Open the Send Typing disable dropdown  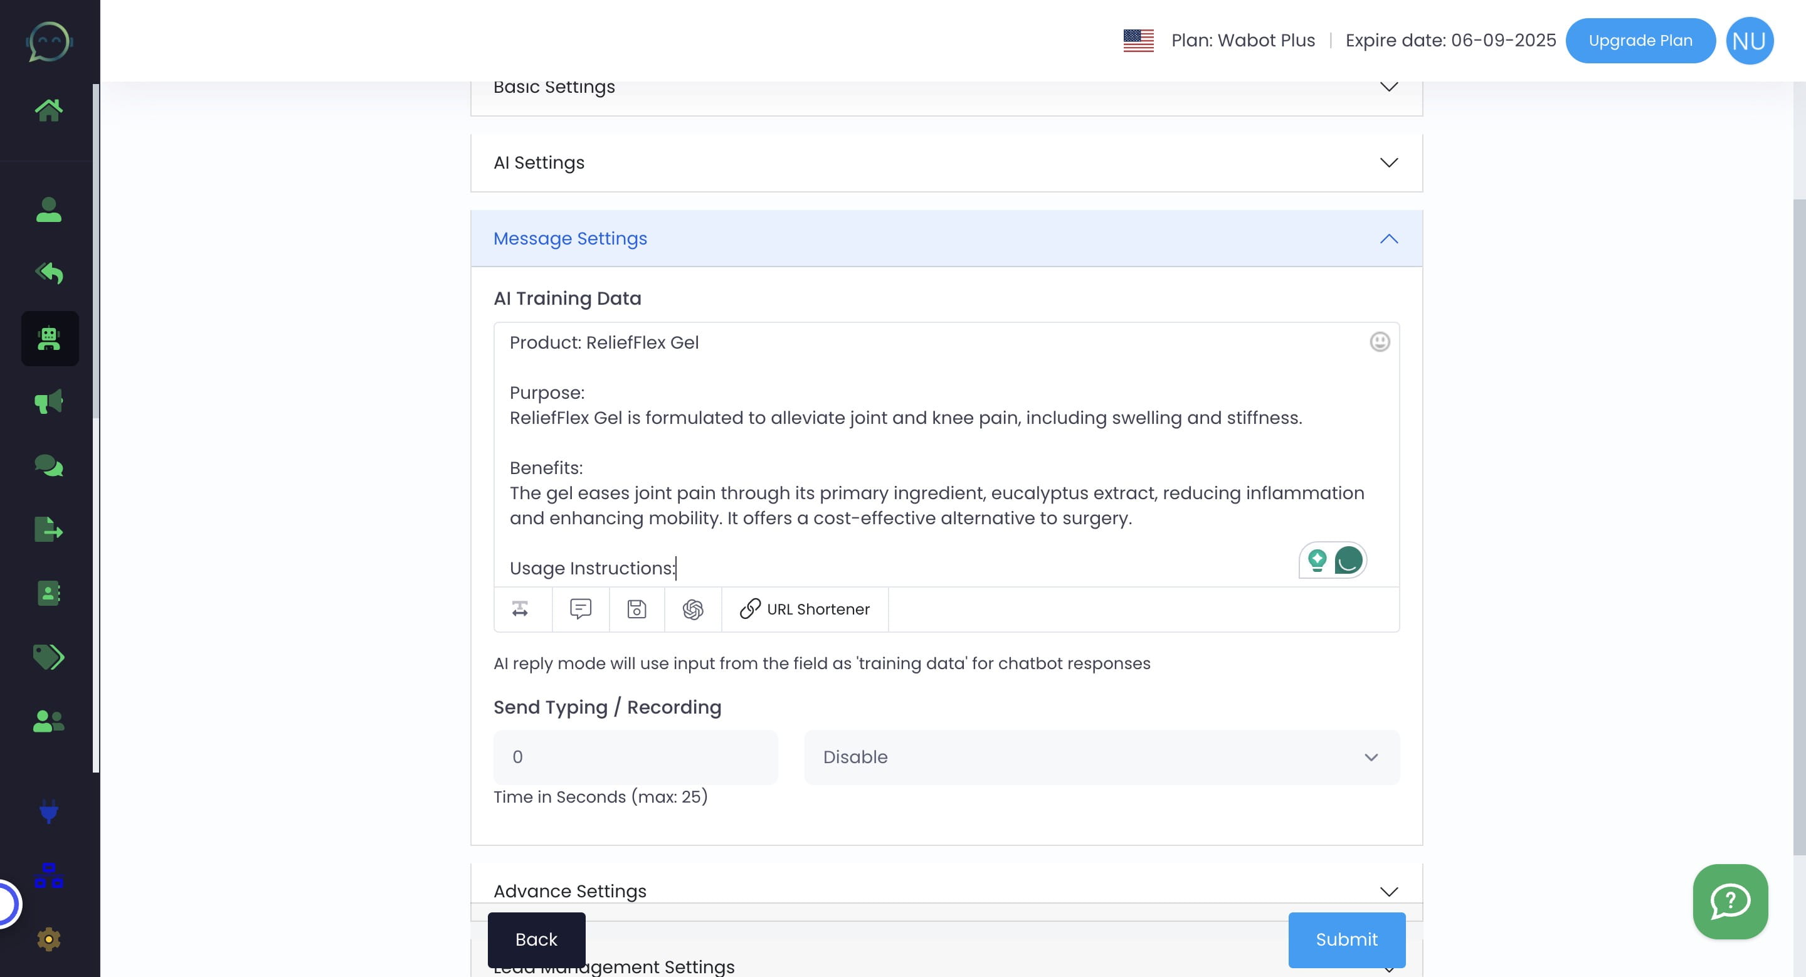pos(1099,757)
